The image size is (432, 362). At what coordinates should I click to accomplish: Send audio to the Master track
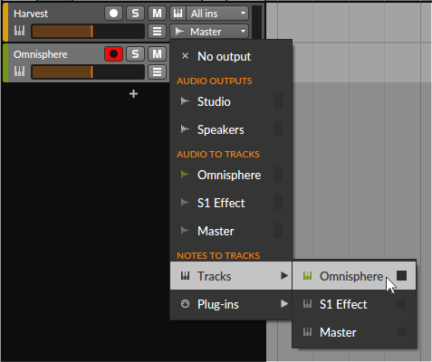(x=231, y=231)
